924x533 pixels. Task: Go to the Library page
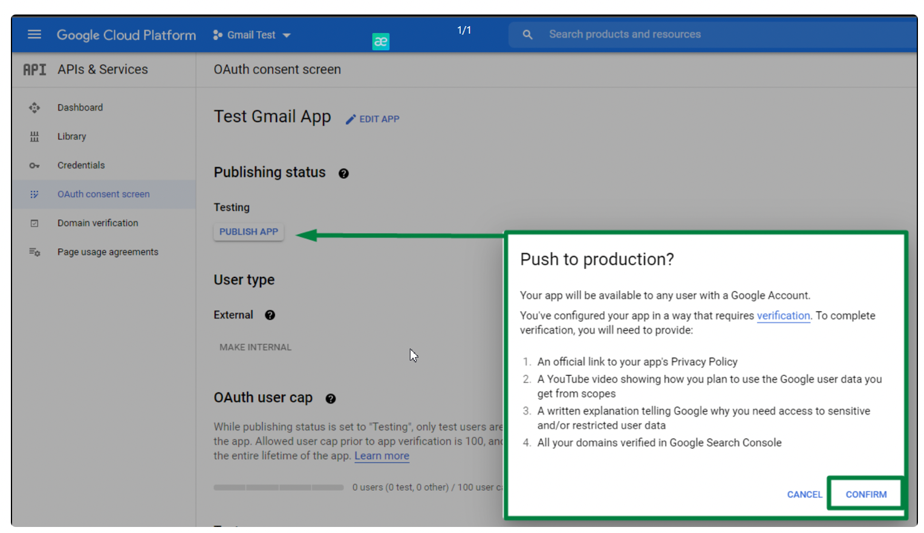coord(72,137)
